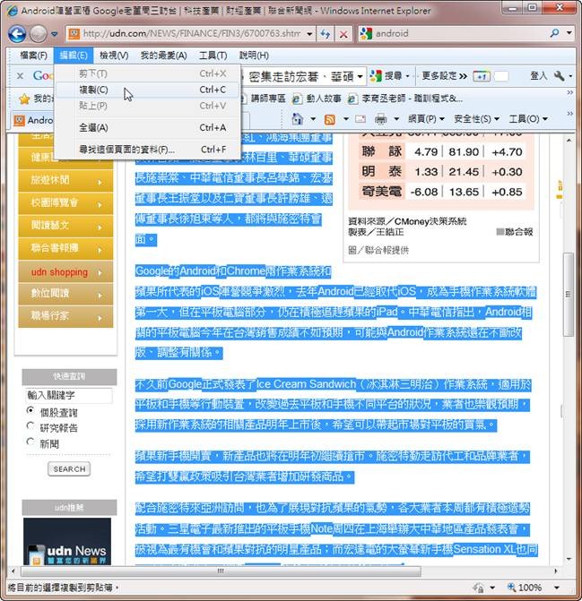Open the 網頁(P) dropdown menu
This screenshot has height=601, width=582.
point(426,119)
